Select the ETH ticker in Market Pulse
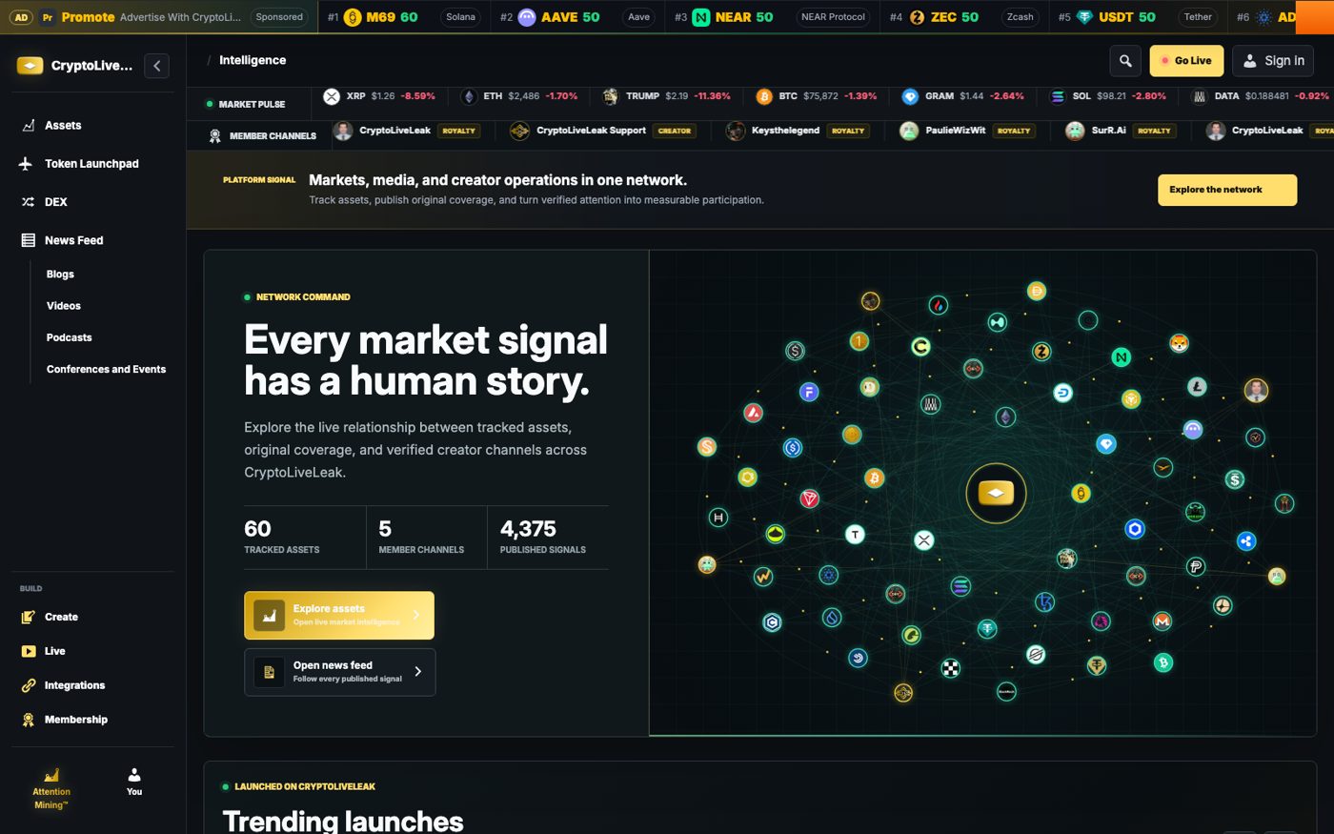This screenshot has height=834, width=1334. tap(519, 96)
